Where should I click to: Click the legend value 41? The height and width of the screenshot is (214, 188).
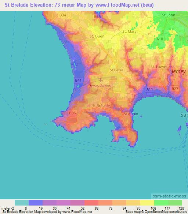pyautogui.click(x=68, y=208)
